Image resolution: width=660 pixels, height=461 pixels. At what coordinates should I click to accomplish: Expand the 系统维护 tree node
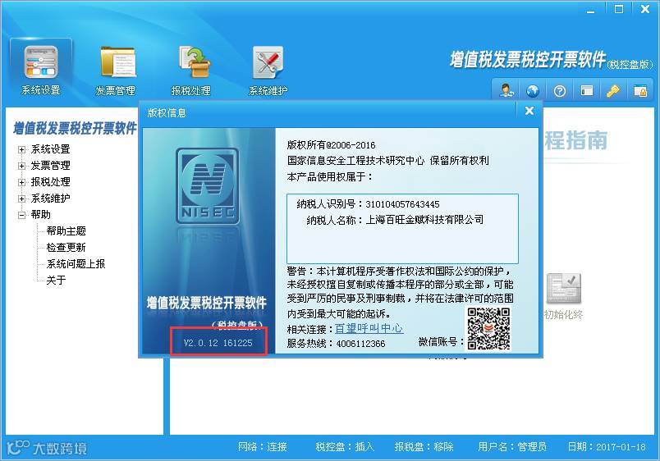(21, 199)
